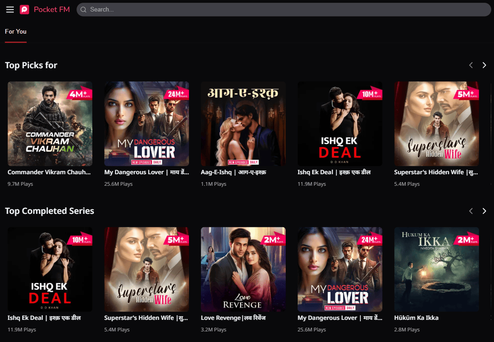Select the For You tab
This screenshot has height=342, width=494.
(x=16, y=31)
